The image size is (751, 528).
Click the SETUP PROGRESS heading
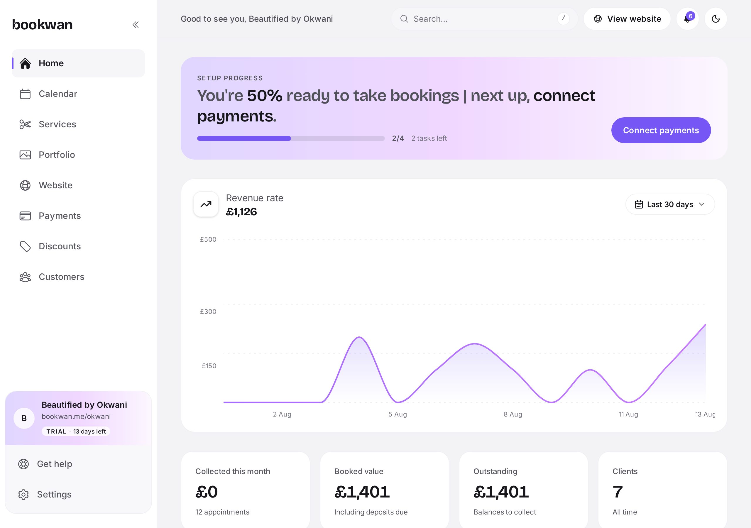tap(230, 78)
